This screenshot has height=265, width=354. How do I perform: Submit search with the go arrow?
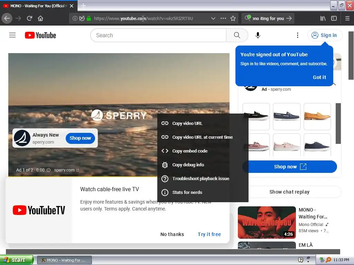click(289, 18)
